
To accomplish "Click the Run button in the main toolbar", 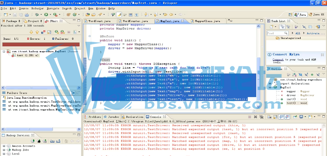I will [x=46, y=15].
